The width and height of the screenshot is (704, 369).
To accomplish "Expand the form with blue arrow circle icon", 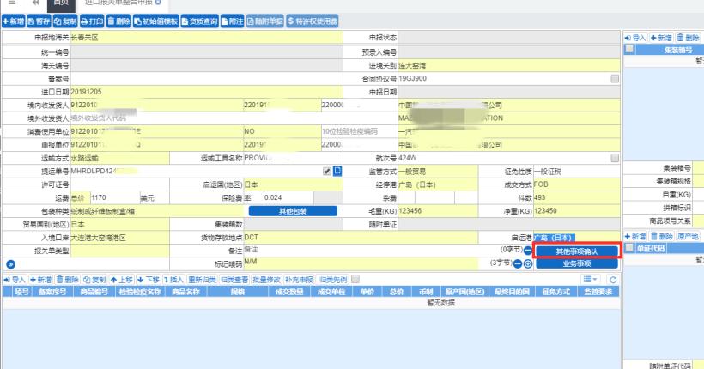I will coord(11,264).
